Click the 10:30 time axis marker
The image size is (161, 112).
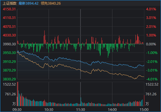tap(49, 110)
